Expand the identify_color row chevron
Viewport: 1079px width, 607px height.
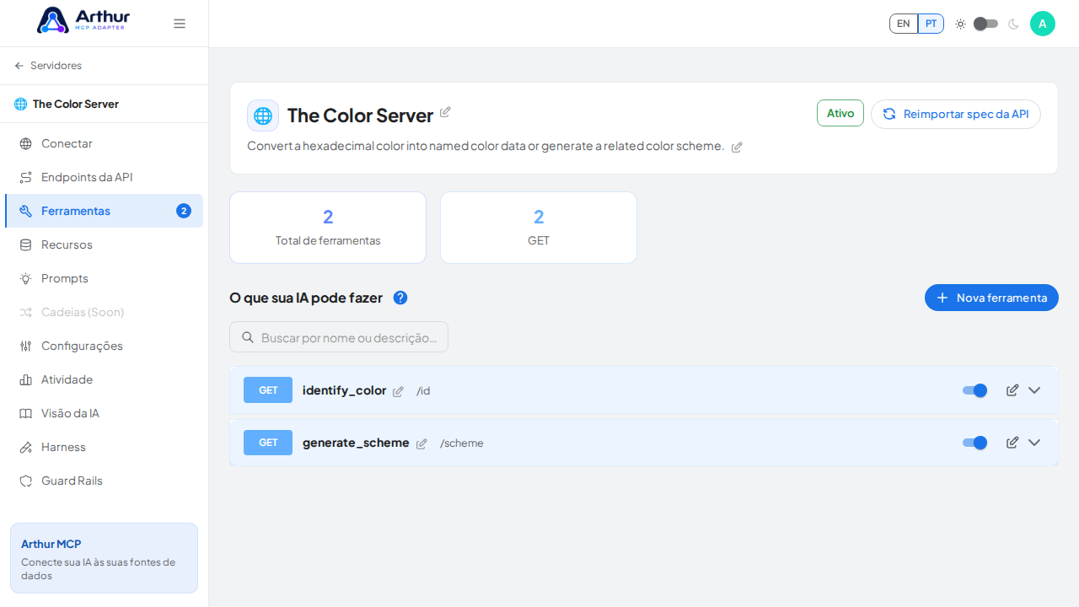(x=1034, y=390)
